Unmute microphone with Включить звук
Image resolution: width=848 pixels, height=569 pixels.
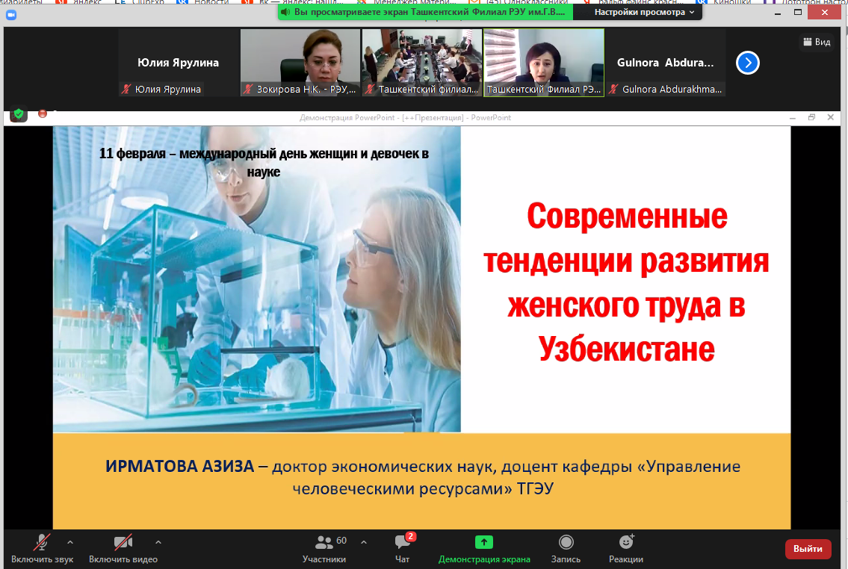point(42,549)
